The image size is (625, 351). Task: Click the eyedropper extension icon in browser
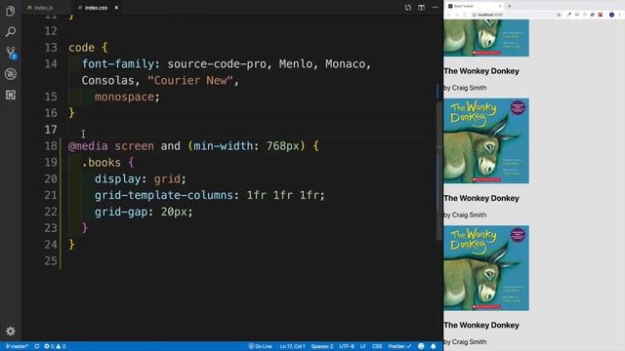tap(568, 15)
